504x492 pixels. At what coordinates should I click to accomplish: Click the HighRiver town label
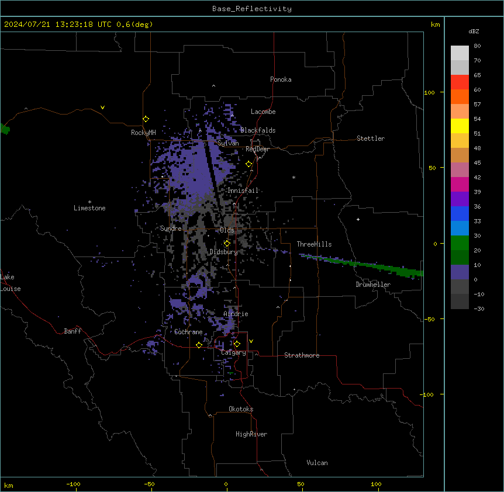pyautogui.click(x=251, y=434)
